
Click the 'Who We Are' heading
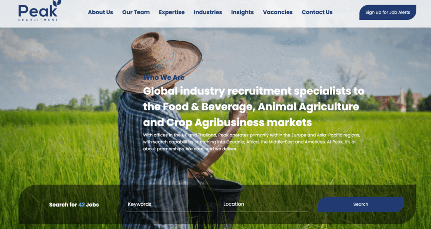pyautogui.click(x=164, y=77)
